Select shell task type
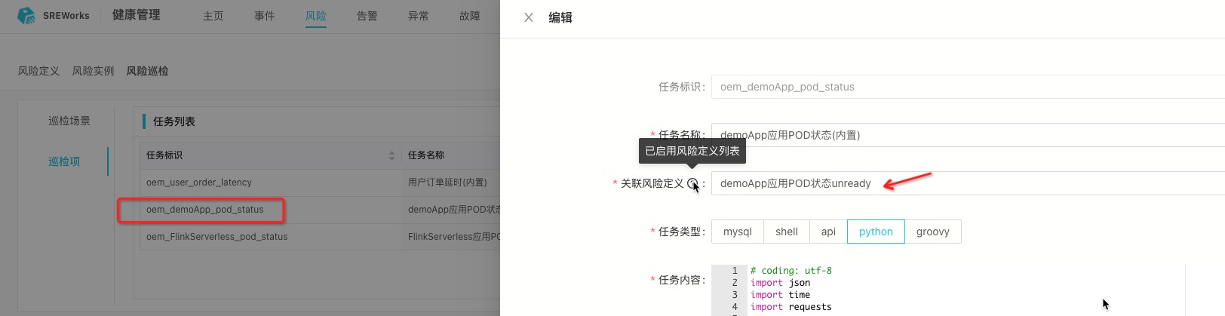This screenshot has width=1225, height=316. click(x=786, y=232)
